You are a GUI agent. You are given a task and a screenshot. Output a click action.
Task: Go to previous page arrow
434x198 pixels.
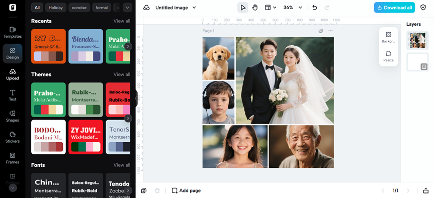[x=383, y=190]
